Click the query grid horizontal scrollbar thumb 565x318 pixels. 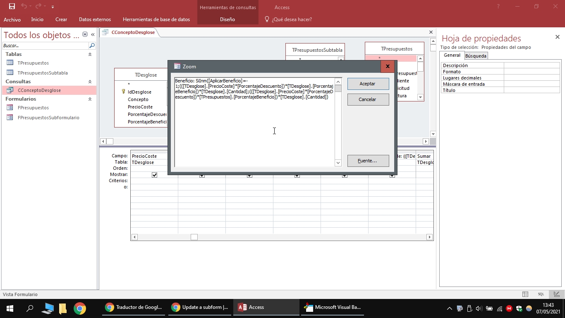pyautogui.click(x=194, y=237)
